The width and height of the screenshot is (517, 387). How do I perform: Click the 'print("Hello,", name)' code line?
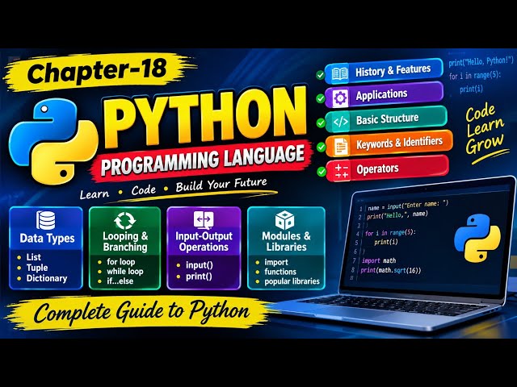click(x=397, y=215)
